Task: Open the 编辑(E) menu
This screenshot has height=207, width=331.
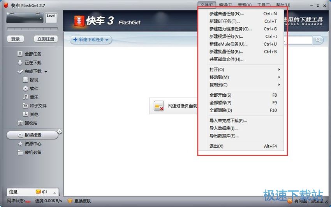Action: (x=225, y=5)
